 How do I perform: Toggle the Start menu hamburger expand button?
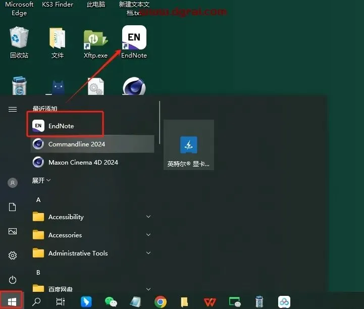click(13, 109)
